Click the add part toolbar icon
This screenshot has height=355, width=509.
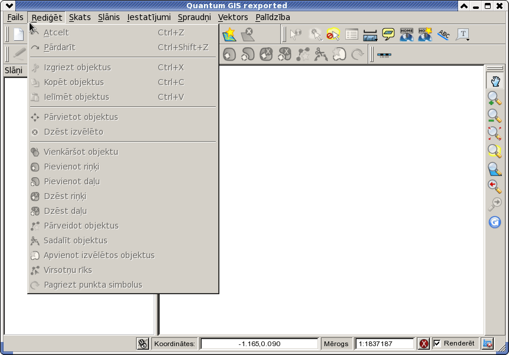click(248, 54)
